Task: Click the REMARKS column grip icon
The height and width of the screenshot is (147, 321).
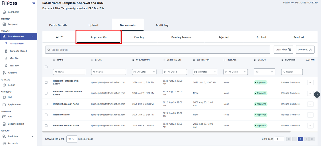Action: (282, 60)
